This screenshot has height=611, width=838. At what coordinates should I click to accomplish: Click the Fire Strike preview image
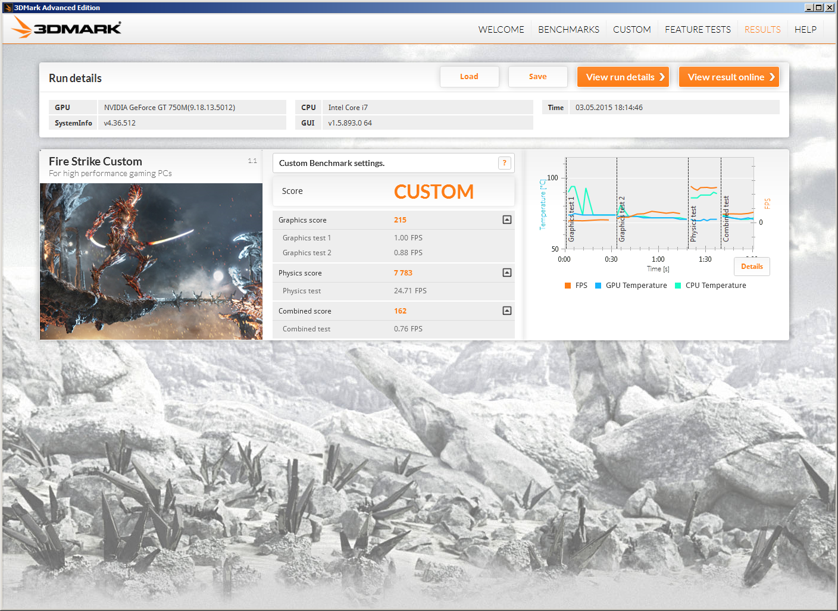(151, 261)
